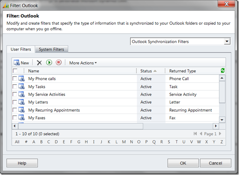
Task: Click the vertical scrollbar up arrow
Action: click(222, 78)
